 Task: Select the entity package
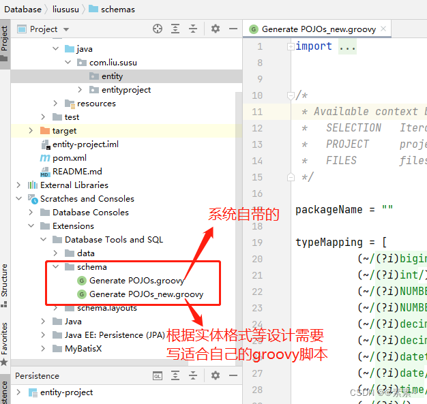click(x=112, y=76)
